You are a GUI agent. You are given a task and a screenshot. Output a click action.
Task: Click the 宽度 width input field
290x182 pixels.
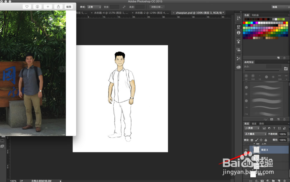(115, 7)
